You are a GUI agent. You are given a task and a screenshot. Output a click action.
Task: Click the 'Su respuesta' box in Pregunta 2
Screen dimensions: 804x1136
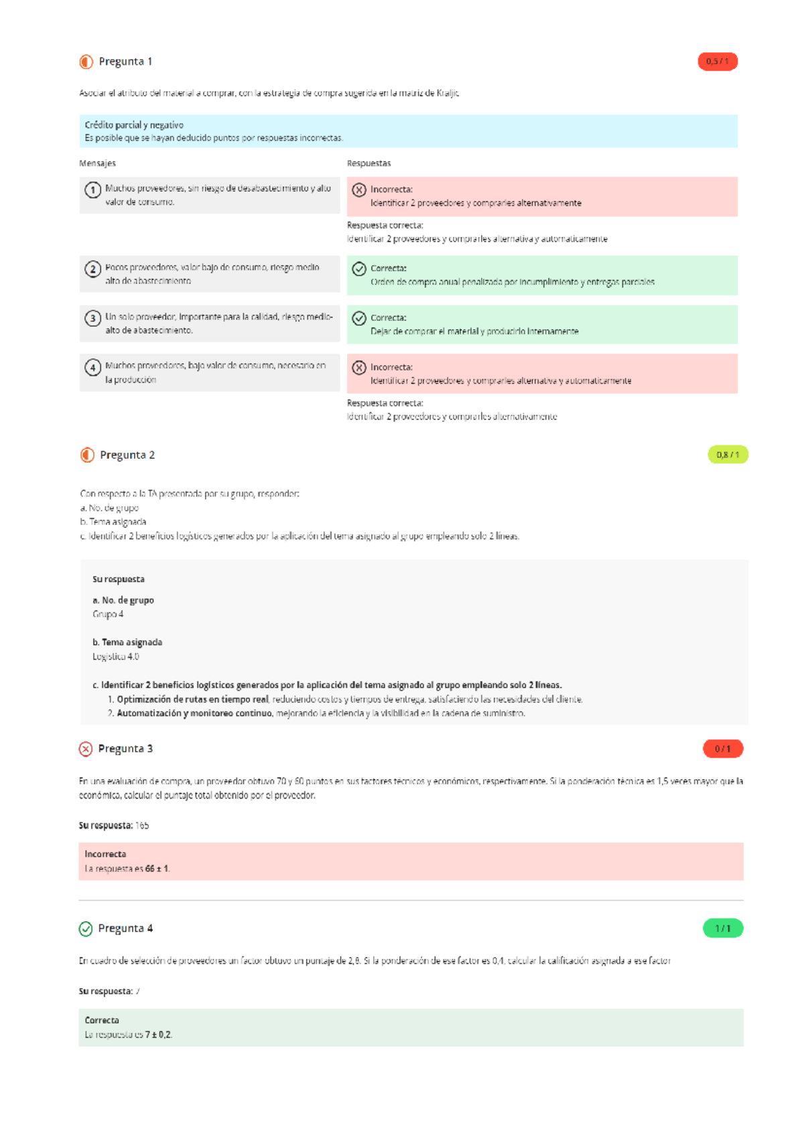pyautogui.click(x=413, y=643)
